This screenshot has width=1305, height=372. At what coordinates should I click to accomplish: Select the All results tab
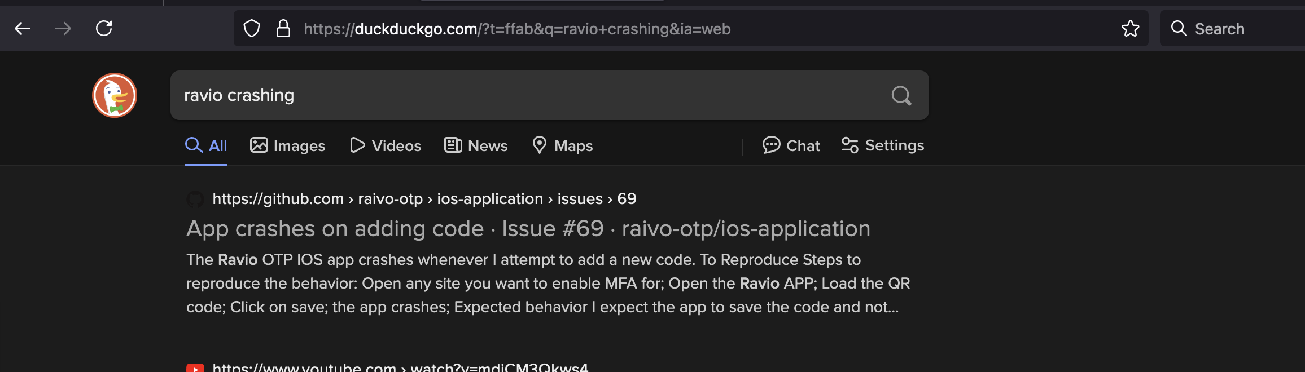pyautogui.click(x=207, y=146)
